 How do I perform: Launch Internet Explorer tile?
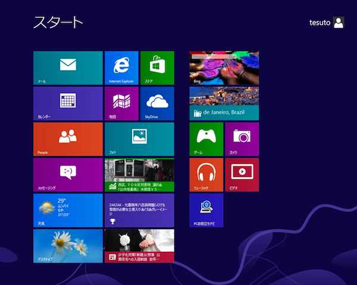(121, 68)
